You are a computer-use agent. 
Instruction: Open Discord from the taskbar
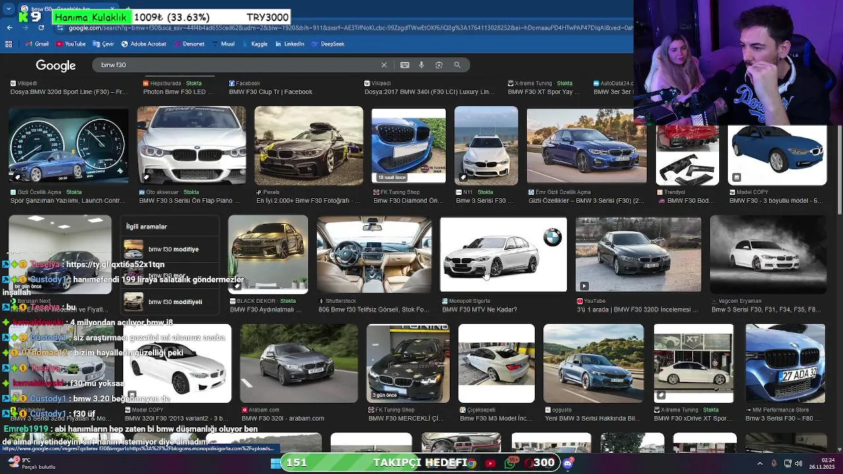568,463
